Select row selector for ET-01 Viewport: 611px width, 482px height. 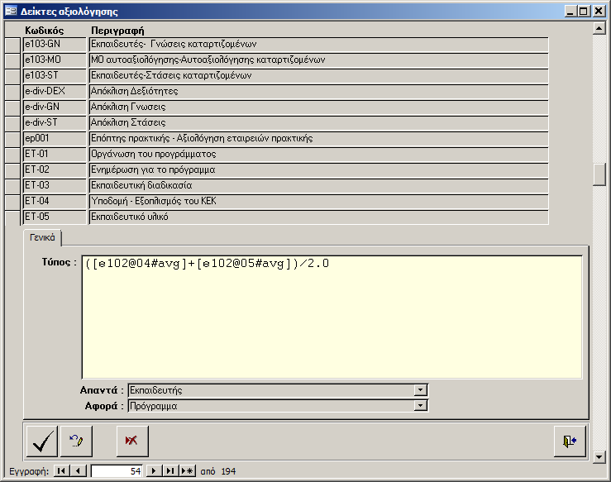point(13,154)
